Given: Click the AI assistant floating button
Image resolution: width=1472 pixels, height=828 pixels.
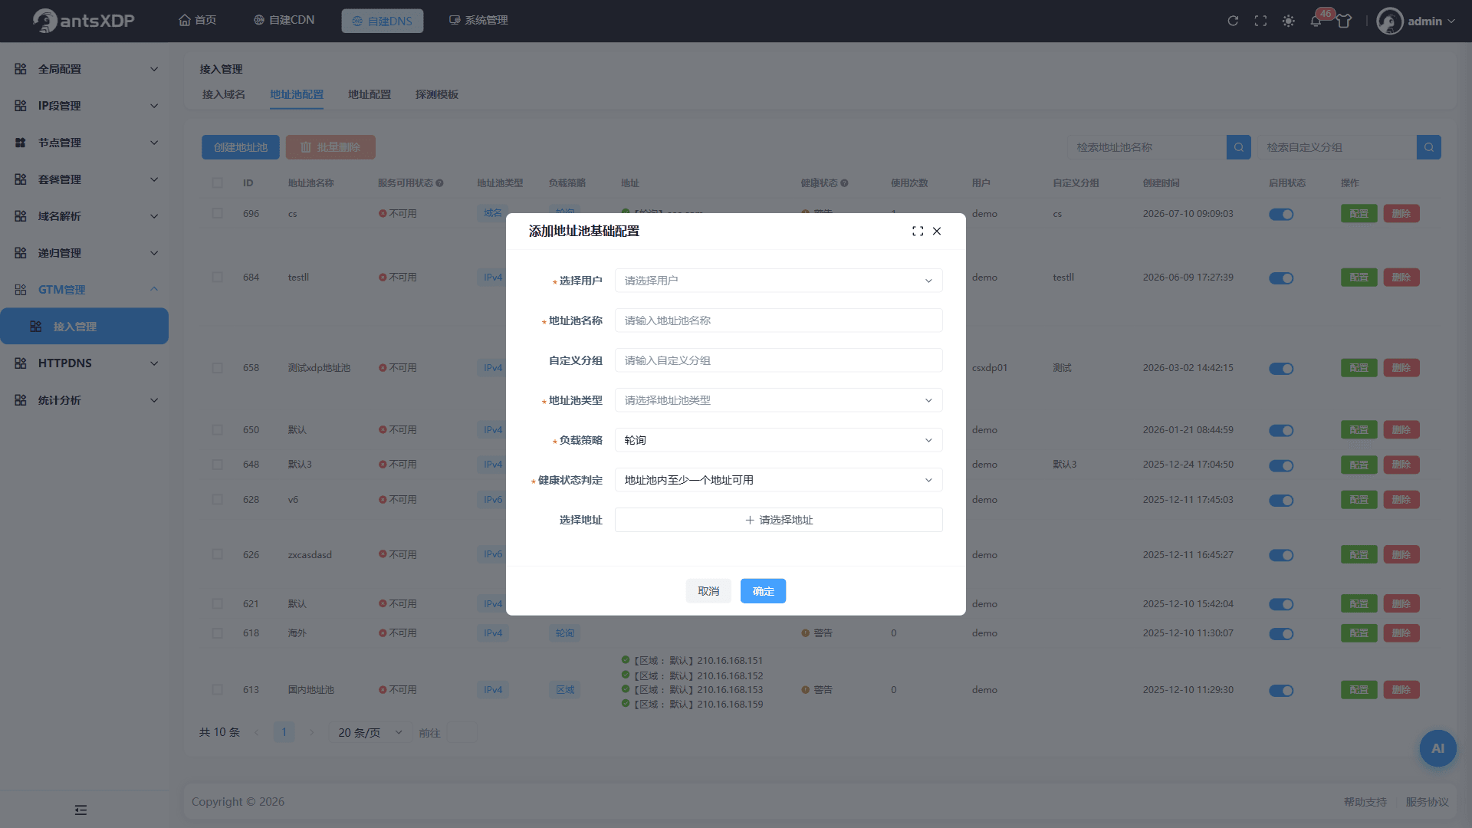Looking at the screenshot, I should (1437, 748).
